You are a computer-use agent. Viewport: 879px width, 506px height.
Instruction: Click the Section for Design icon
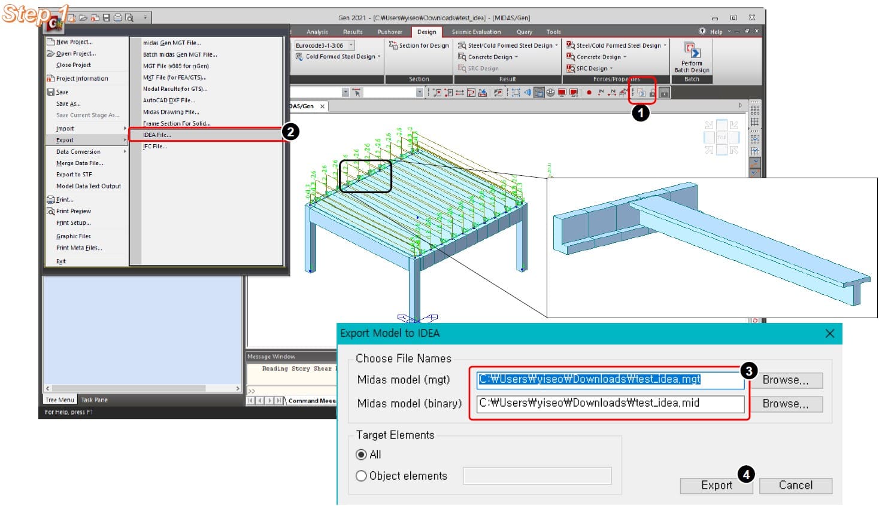tap(393, 45)
